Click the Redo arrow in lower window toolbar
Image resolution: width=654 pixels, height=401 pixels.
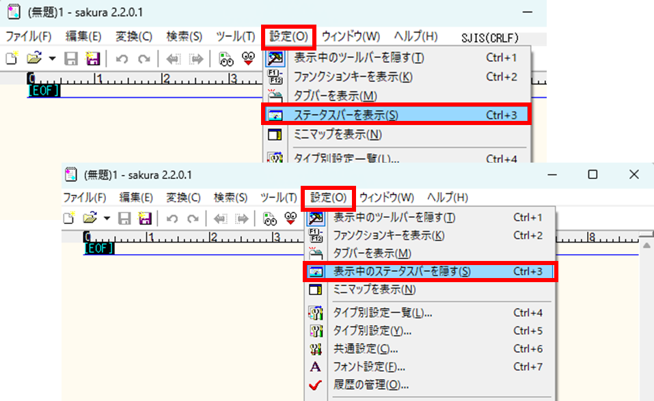coord(193,219)
